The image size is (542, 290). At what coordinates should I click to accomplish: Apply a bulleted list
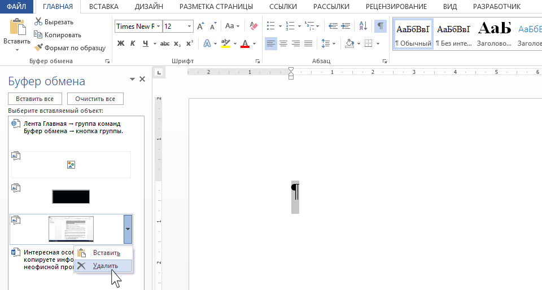270,26
